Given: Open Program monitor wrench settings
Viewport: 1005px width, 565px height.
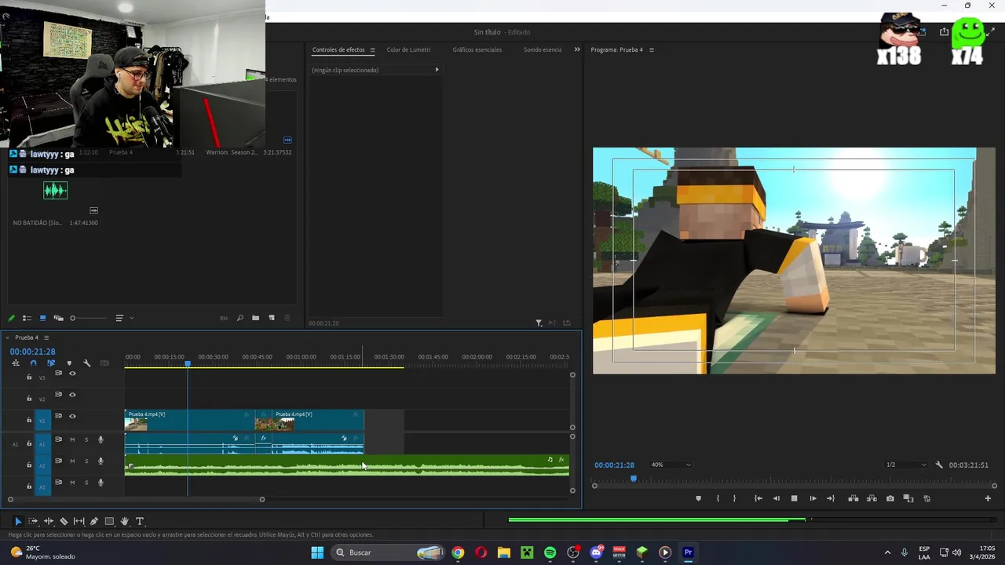Looking at the screenshot, I should tap(939, 465).
